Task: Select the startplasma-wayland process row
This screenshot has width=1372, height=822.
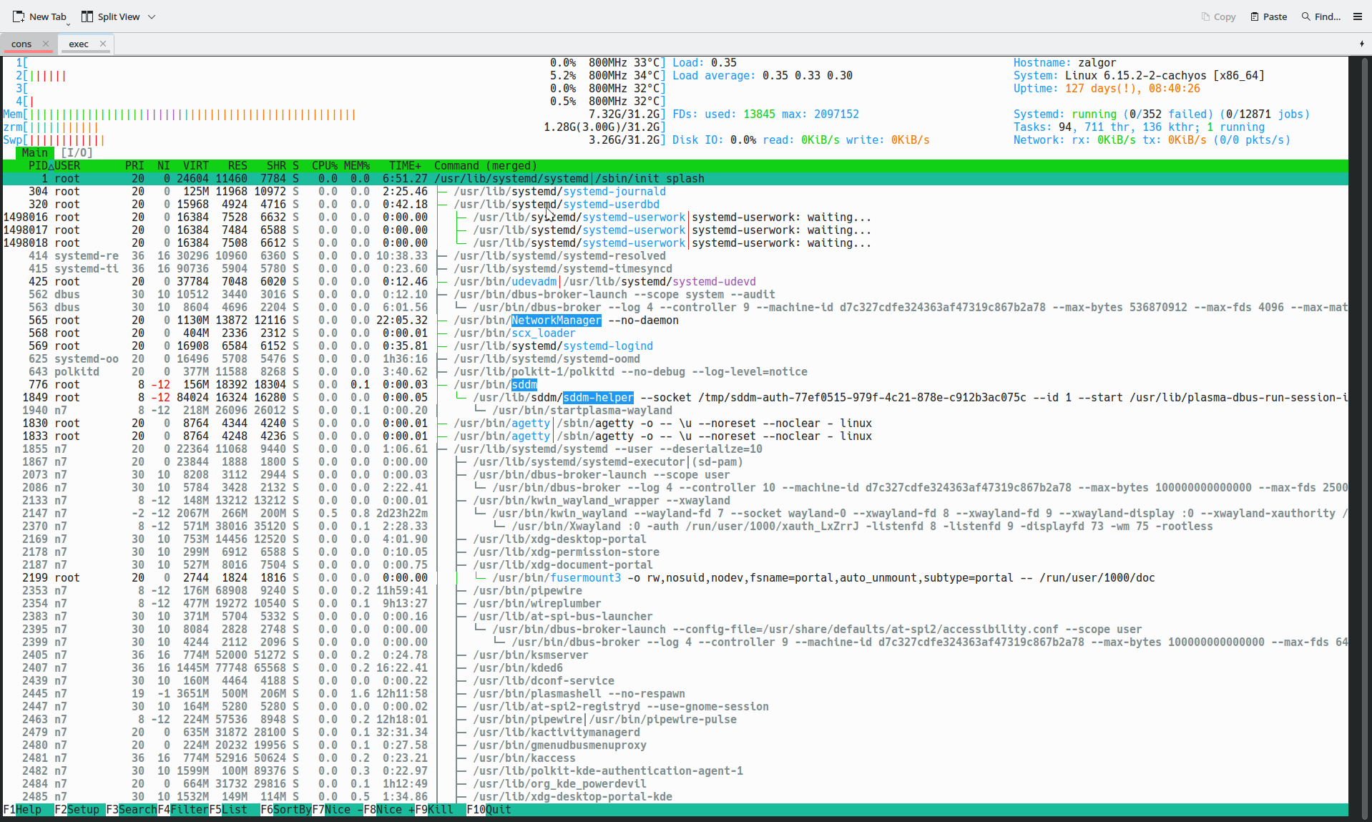Action: 675,411
